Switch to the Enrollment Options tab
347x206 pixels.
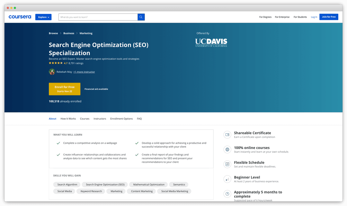click(x=121, y=119)
